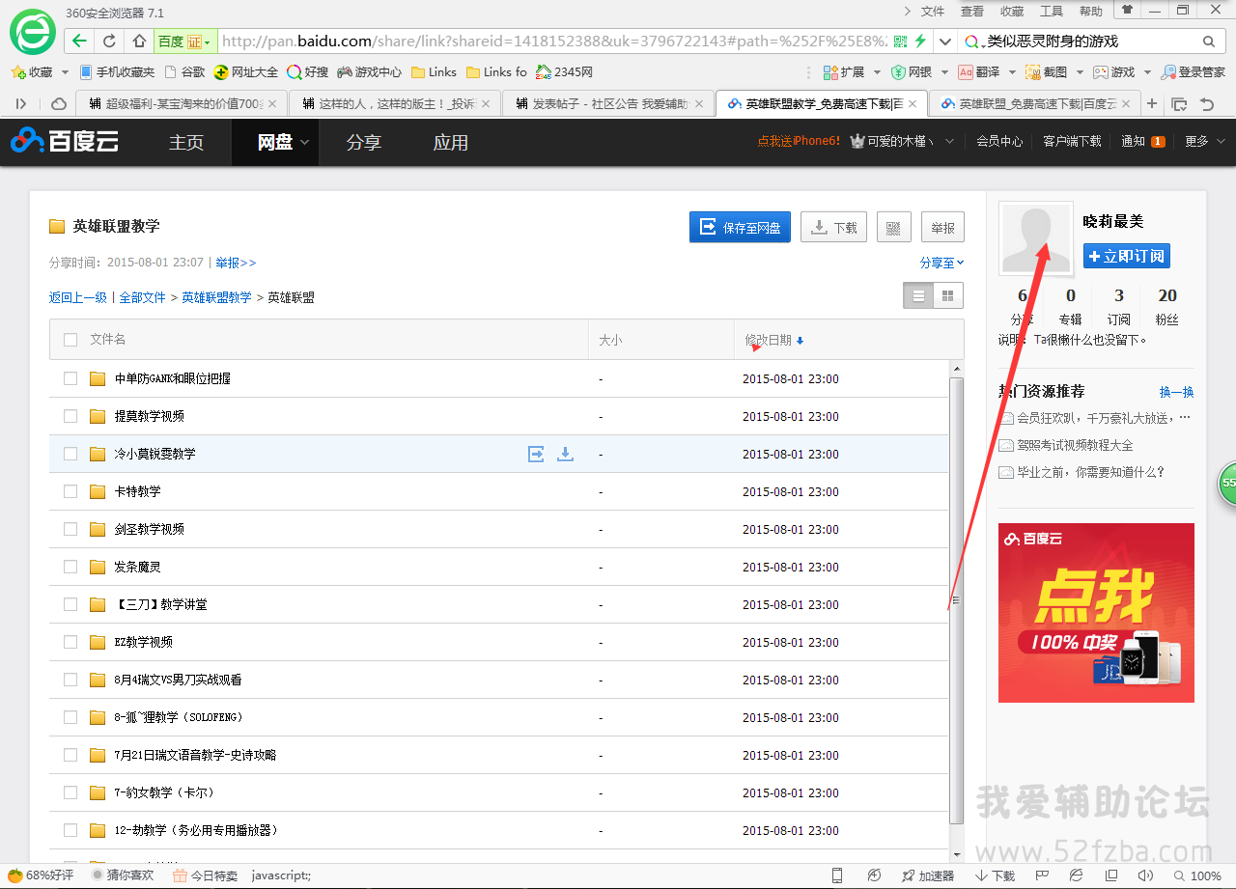Click the 加速器 accelerator in status bar
The image size is (1236, 889).
coord(928,875)
